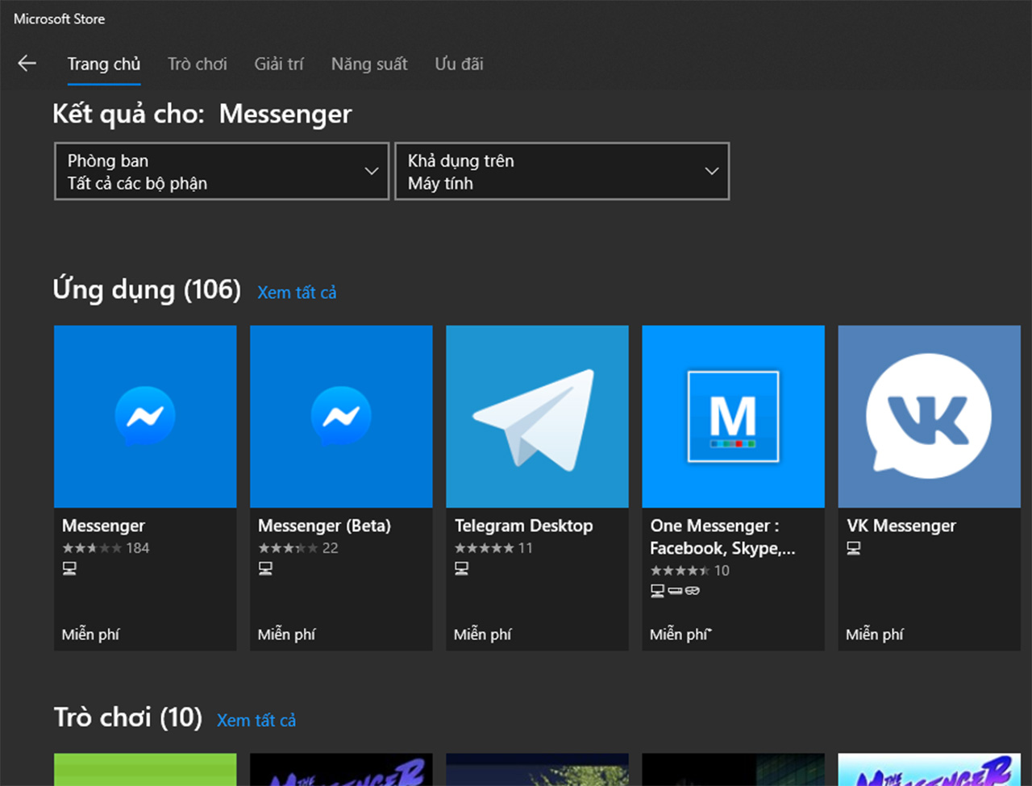
Task: Open the VK Messenger logo tile
Action: [x=929, y=417]
